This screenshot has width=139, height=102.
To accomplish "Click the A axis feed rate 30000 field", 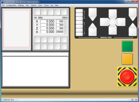I will (60, 32).
